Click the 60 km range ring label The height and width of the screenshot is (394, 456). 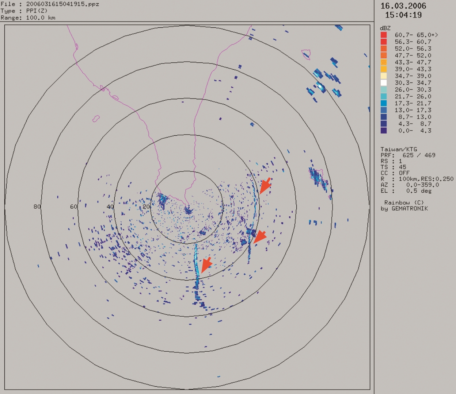pyautogui.click(x=74, y=207)
